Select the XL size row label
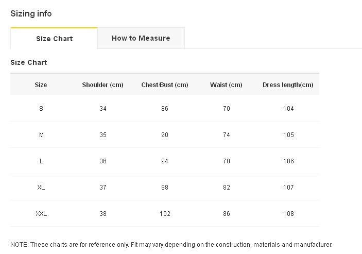 coord(41,187)
